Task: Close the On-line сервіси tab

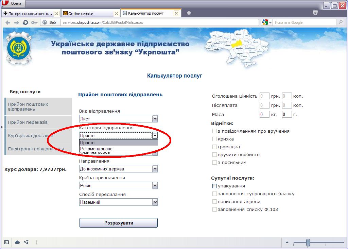Action: pos(116,14)
